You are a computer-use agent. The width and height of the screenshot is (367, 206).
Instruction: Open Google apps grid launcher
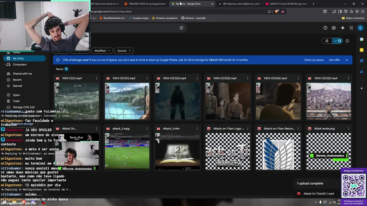tap(351, 28)
